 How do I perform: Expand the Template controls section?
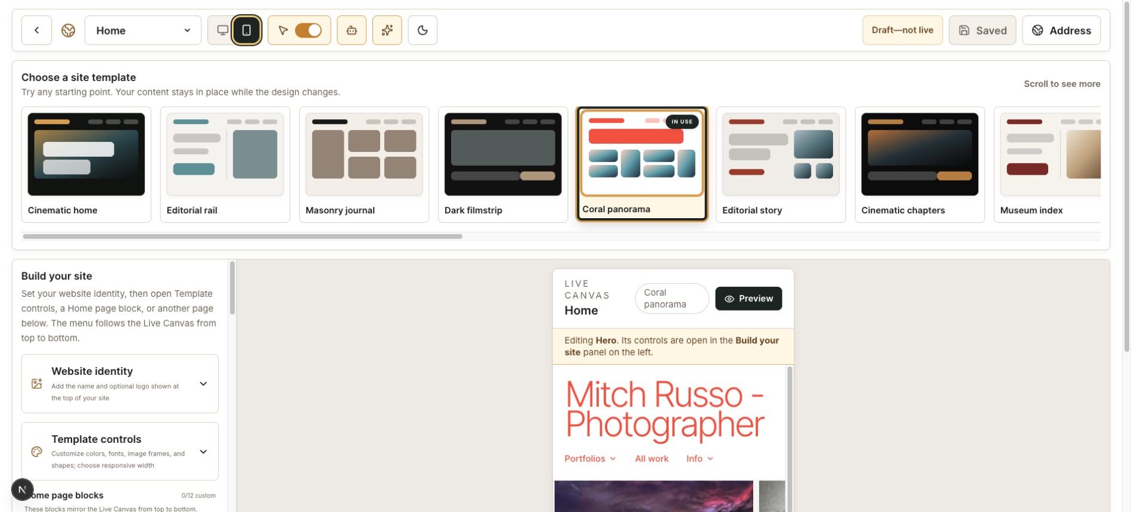click(120, 452)
